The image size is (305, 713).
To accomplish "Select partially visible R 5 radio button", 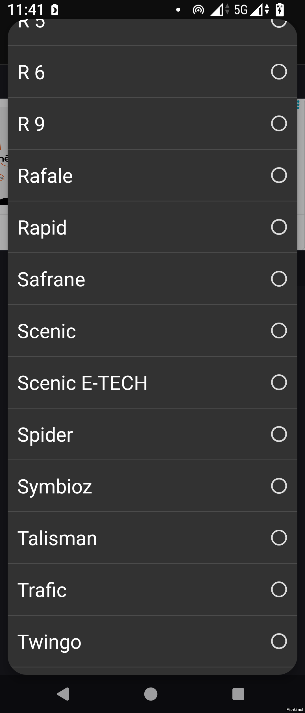I will (x=279, y=23).
